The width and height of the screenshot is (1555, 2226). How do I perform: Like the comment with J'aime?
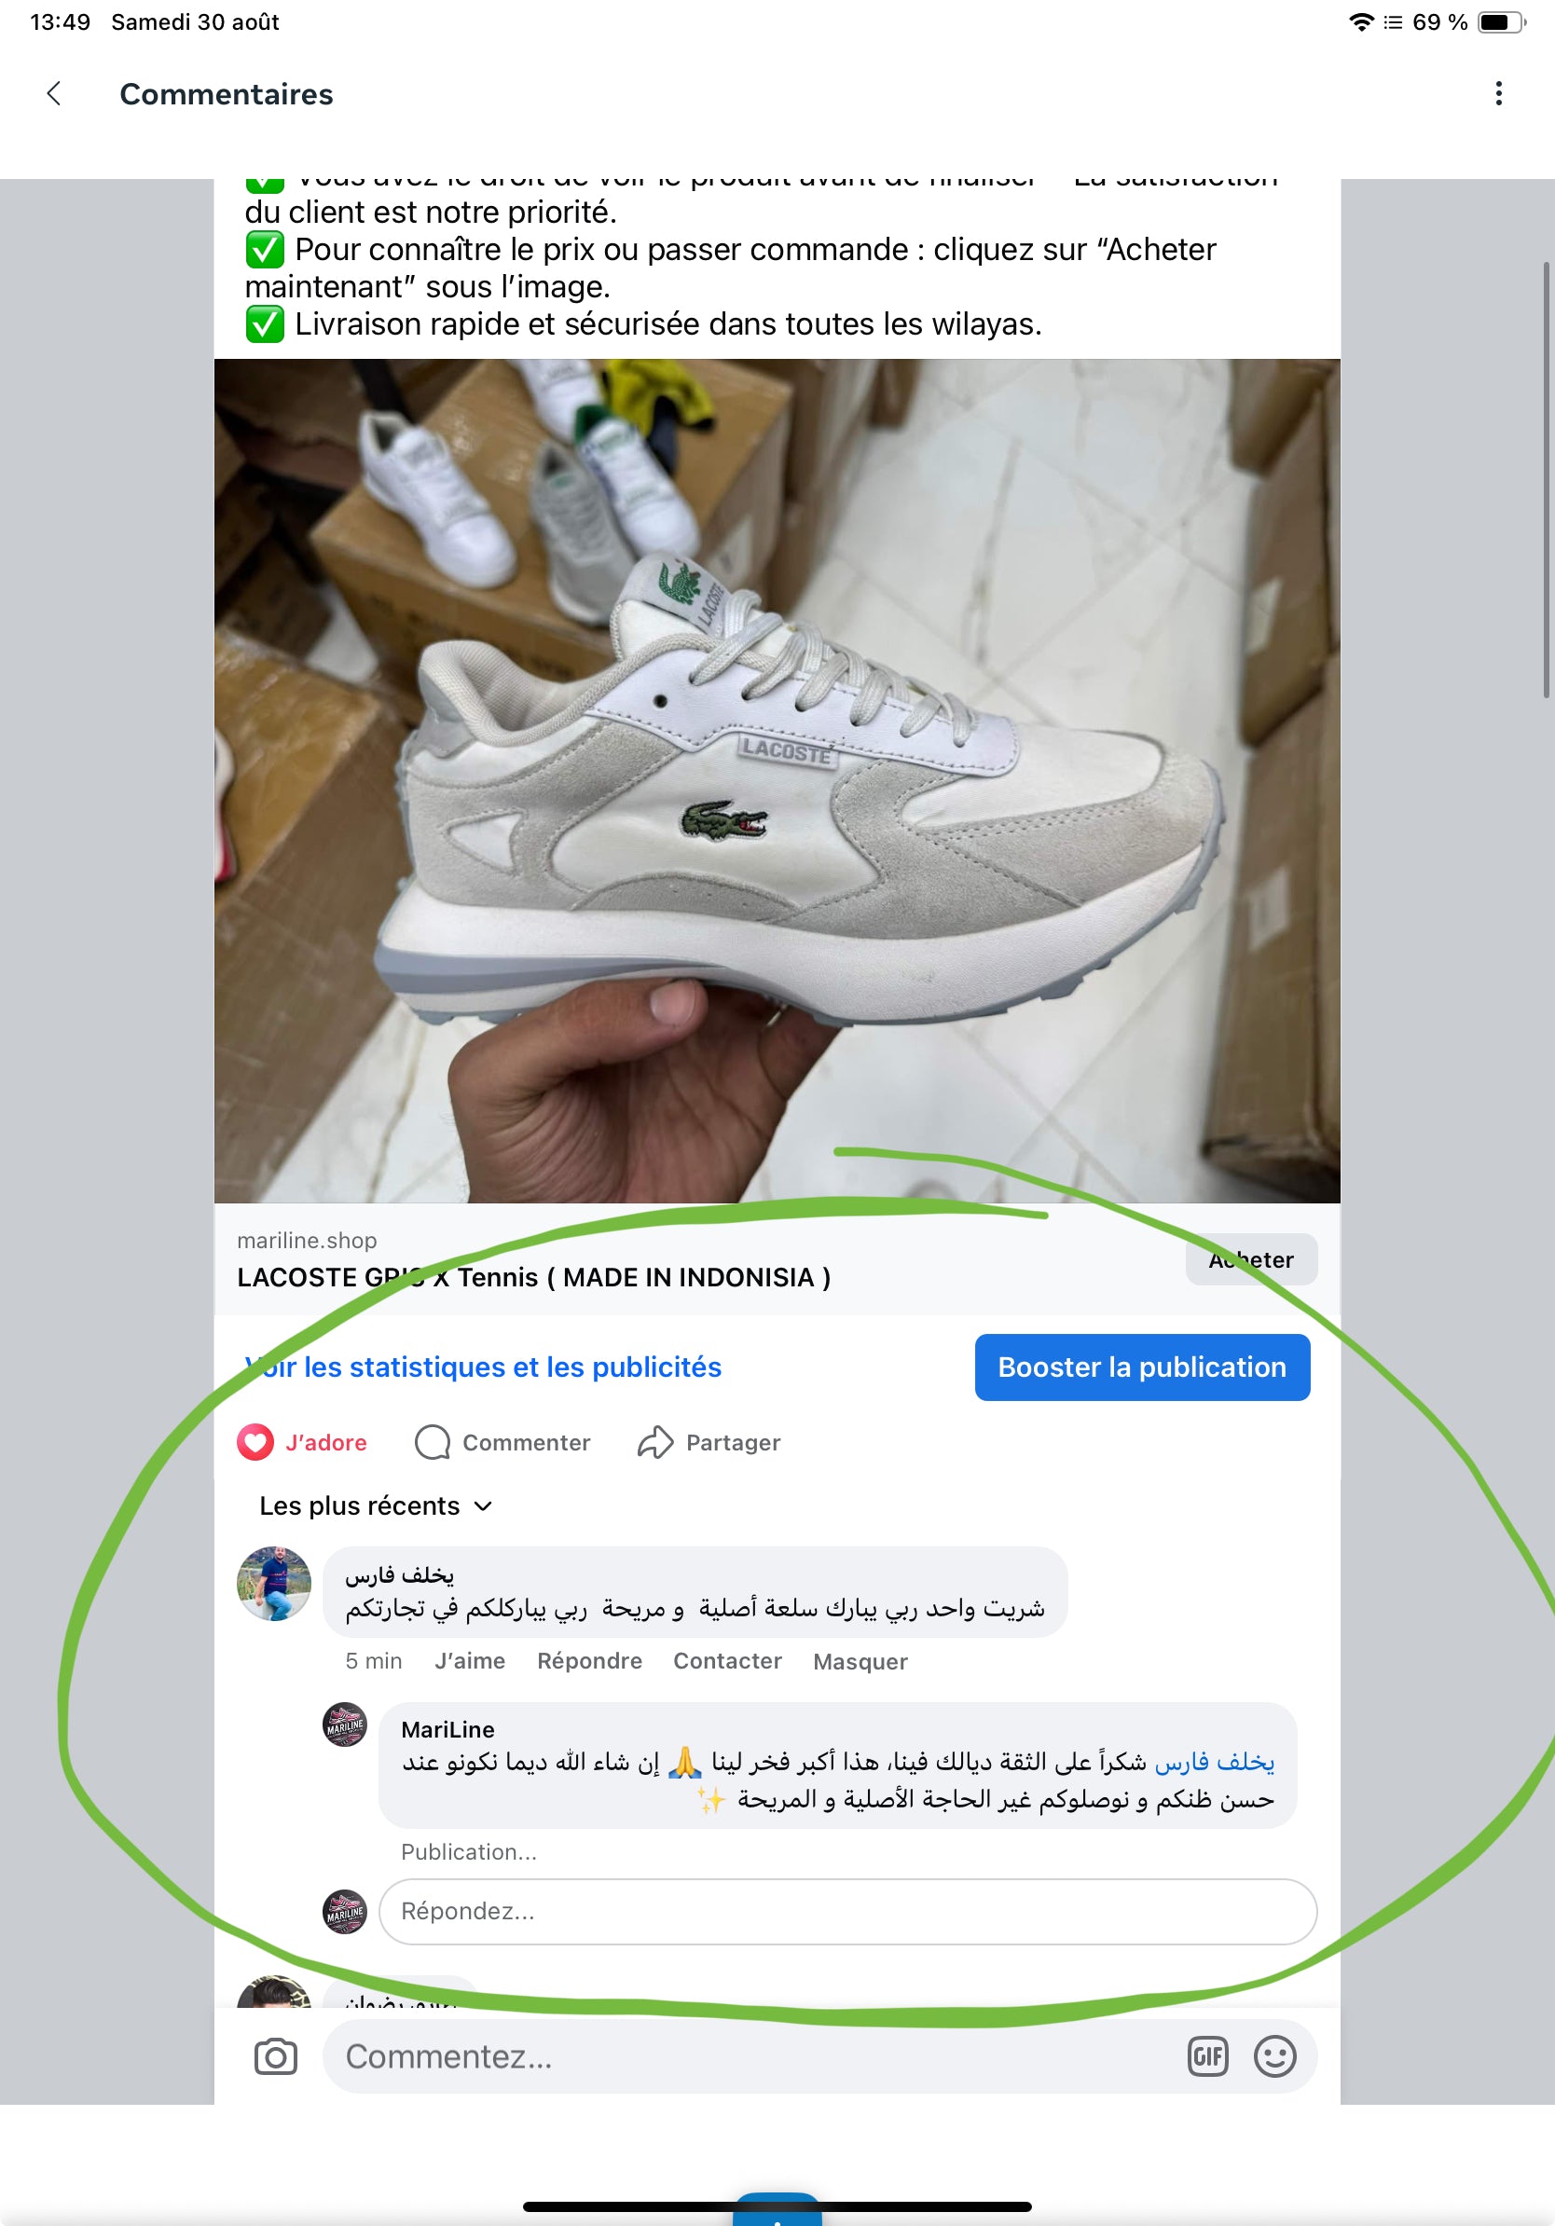click(x=470, y=1661)
